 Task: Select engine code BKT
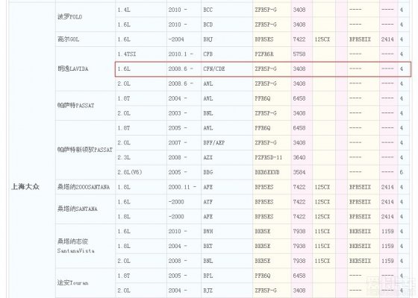coord(208,246)
